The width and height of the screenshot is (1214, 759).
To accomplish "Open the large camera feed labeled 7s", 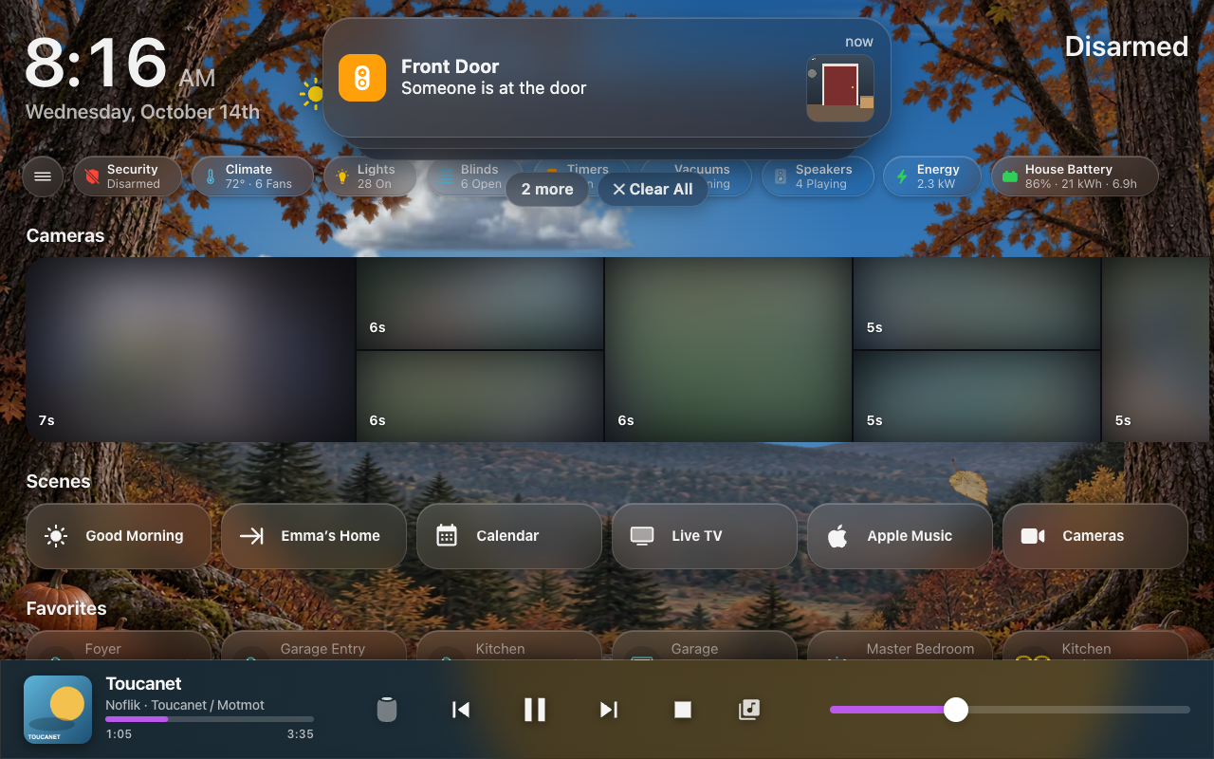I will pos(191,349).
